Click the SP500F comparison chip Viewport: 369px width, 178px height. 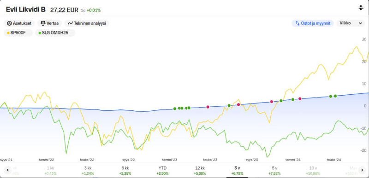(18, 33)
